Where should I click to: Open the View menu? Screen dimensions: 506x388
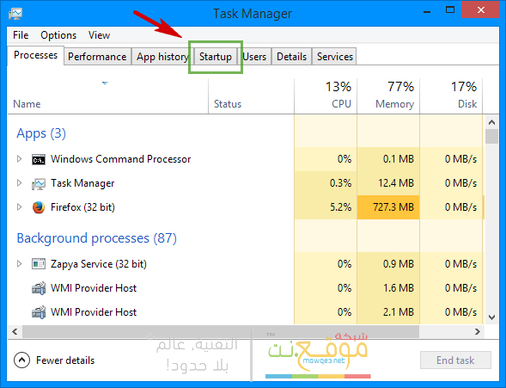point(99,35)
